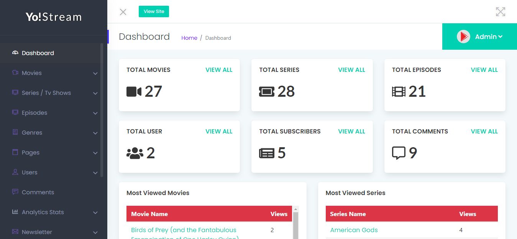Click the Newsletter envelope icon in sidebar
Viewport: 517px width, 239px height.
(x=15, y=232)
